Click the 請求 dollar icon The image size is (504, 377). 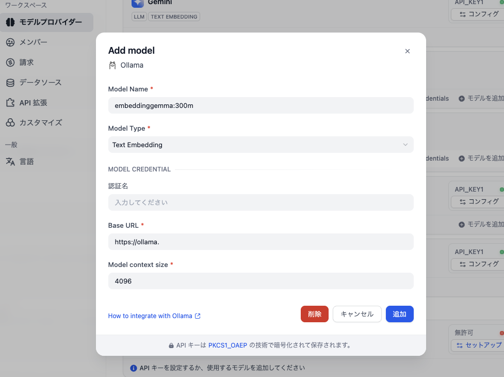[x=10, y=62]
